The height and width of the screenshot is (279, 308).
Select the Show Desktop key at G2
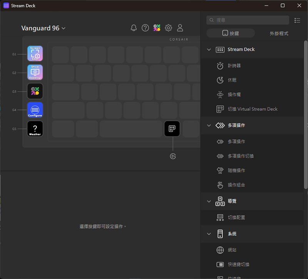35,72
